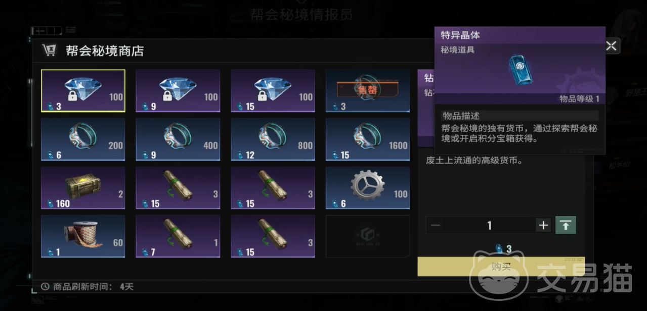Decrease purchase quantity with minus button

tap(436, 225)
